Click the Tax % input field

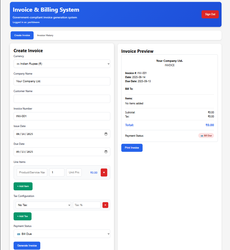click(x=86, y=205)
